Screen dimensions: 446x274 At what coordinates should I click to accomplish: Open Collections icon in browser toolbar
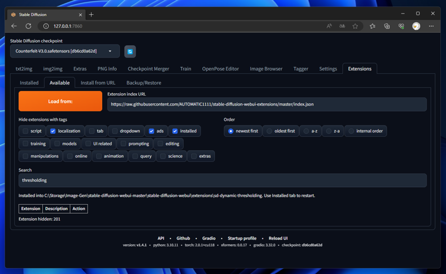387,26
